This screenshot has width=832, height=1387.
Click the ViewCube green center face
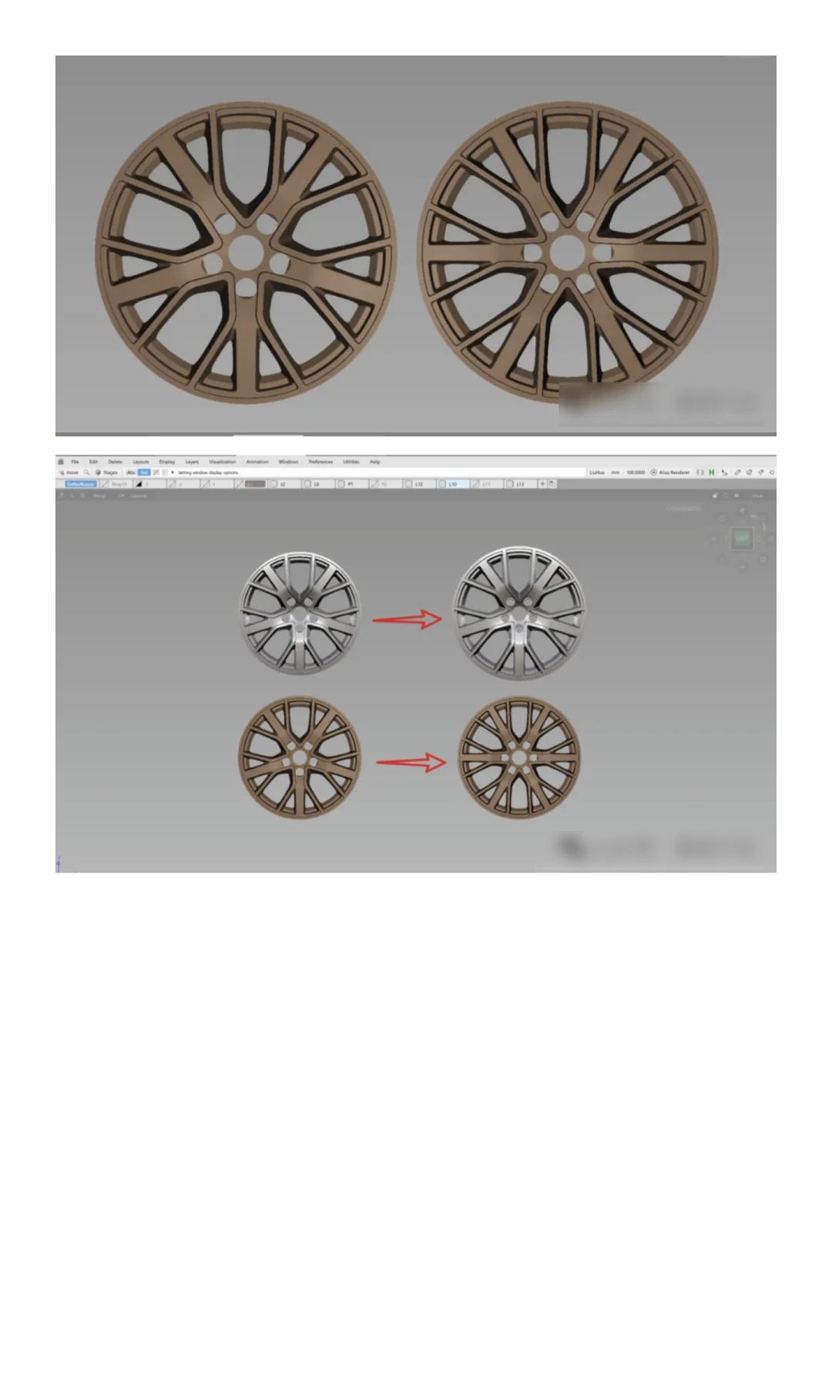(742, 539)
